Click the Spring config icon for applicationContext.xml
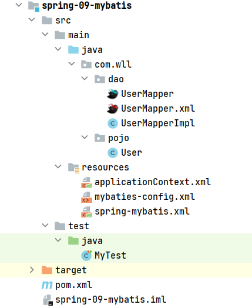Image resolution: width=252 pixels, height=308 pixels. (86, 182)
